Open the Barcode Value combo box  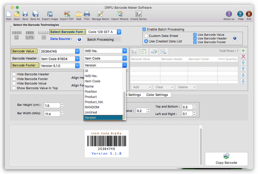[x=77, y=51]
